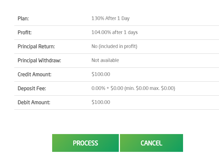This screenshot has height=159, width=219.
Task: Click 'No' in the Principal Return value
Action: tap(95, 47)
